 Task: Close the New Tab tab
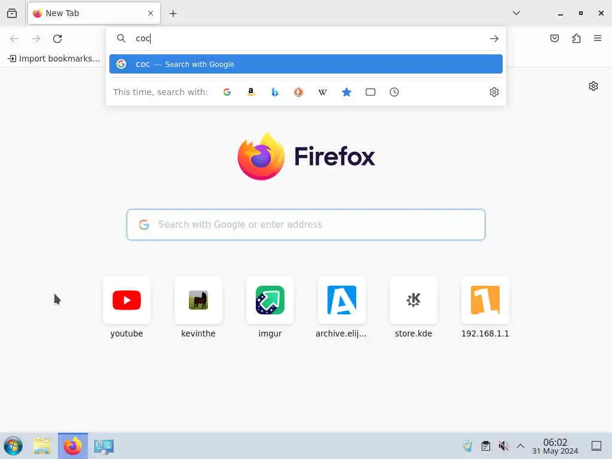[x=151, y=13]
